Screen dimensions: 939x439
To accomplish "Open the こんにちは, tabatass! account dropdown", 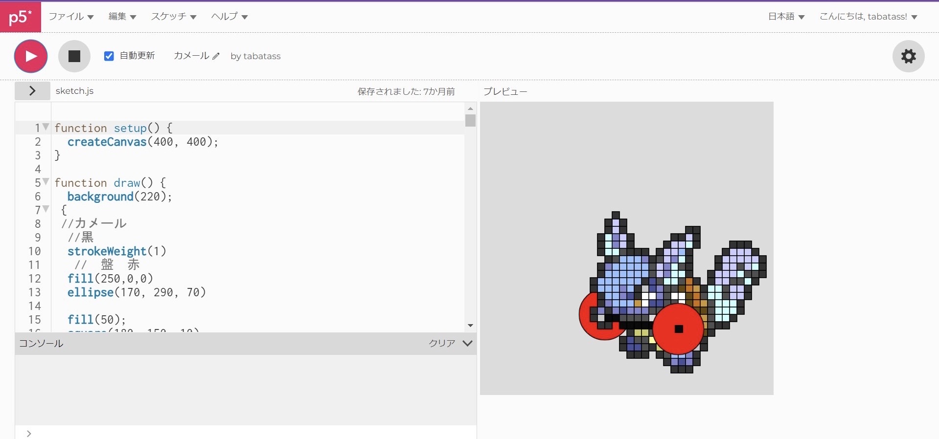I will pyautogui.click(x=868, y=17).
